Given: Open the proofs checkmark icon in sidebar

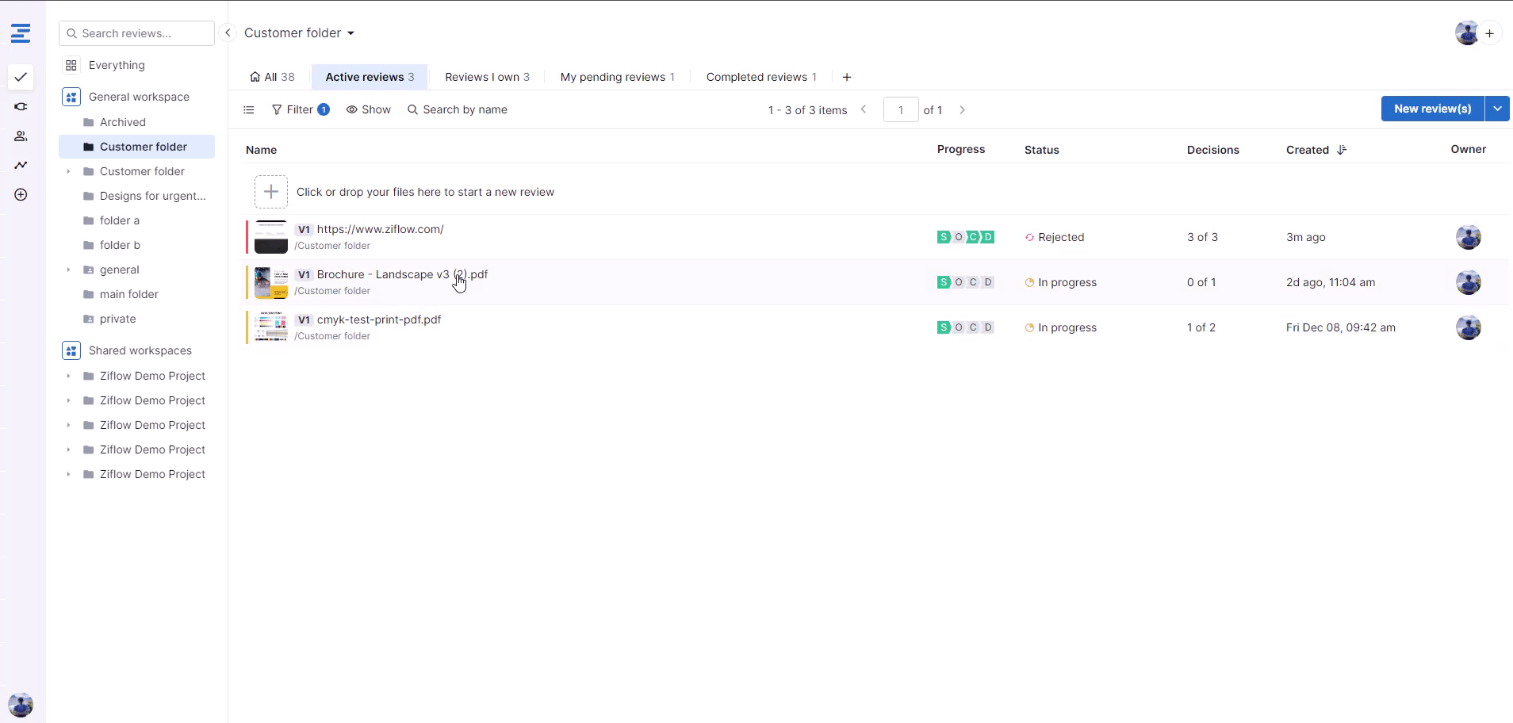Looking at the screenshot, I should (21, 77).
